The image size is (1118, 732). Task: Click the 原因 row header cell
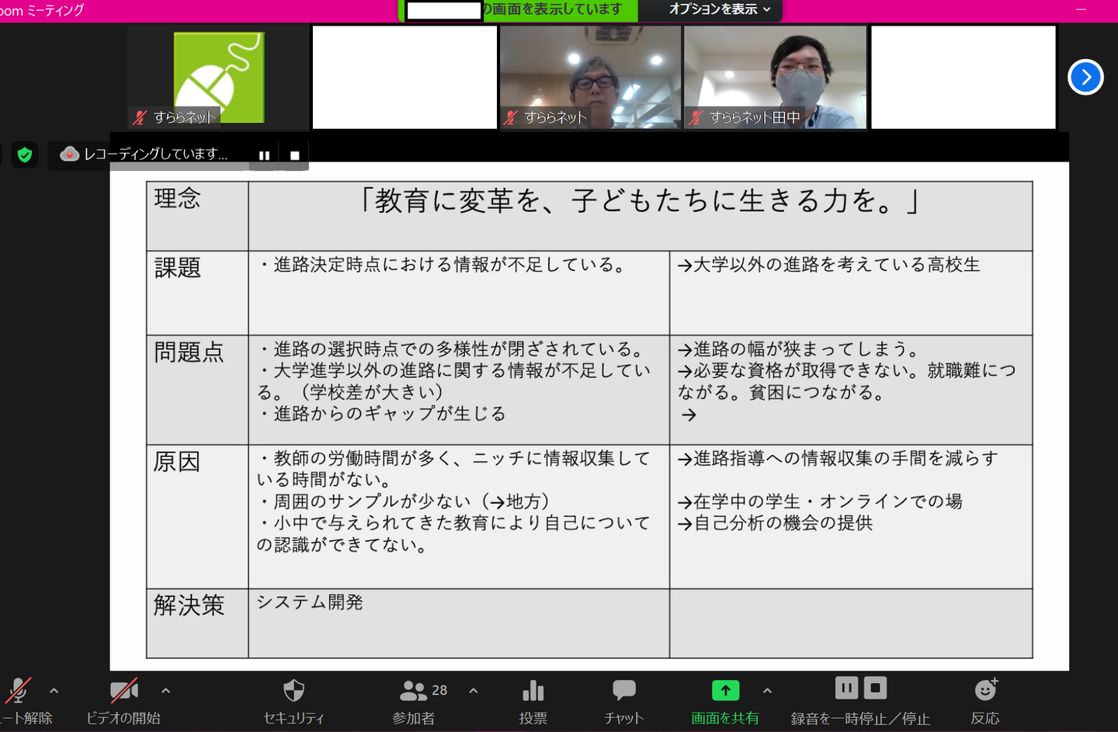pyautogui.click(x=197, y=516)
